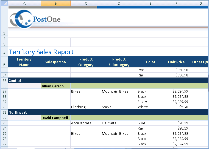The height and width of the screenshot is (149, 209).
Task: Select Black cell in row 77
Action: coord(151,144)
